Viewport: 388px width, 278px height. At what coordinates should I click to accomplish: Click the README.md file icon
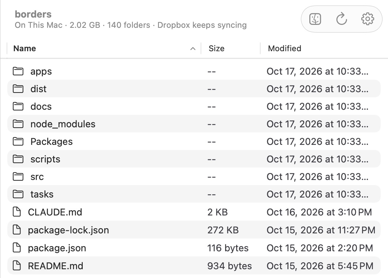pos(17,266)
